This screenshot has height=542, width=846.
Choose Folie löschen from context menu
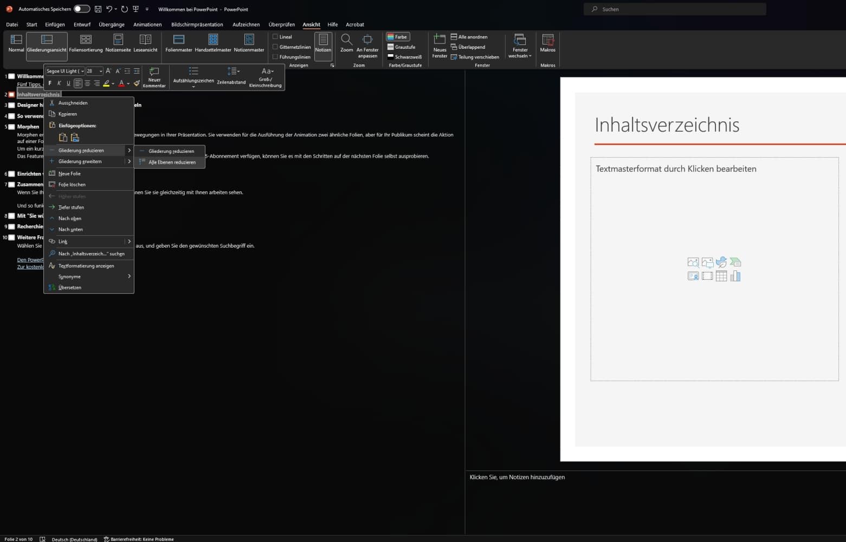[72, 185]
